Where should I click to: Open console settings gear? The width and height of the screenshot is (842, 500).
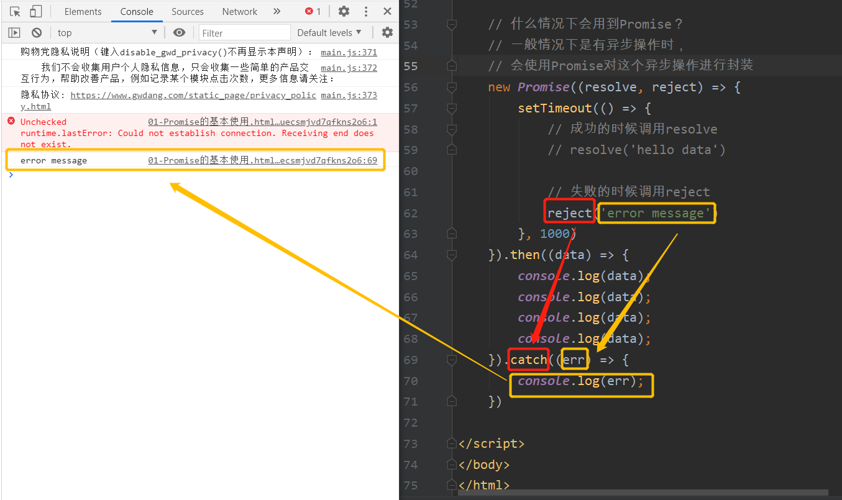pos(387,32)
